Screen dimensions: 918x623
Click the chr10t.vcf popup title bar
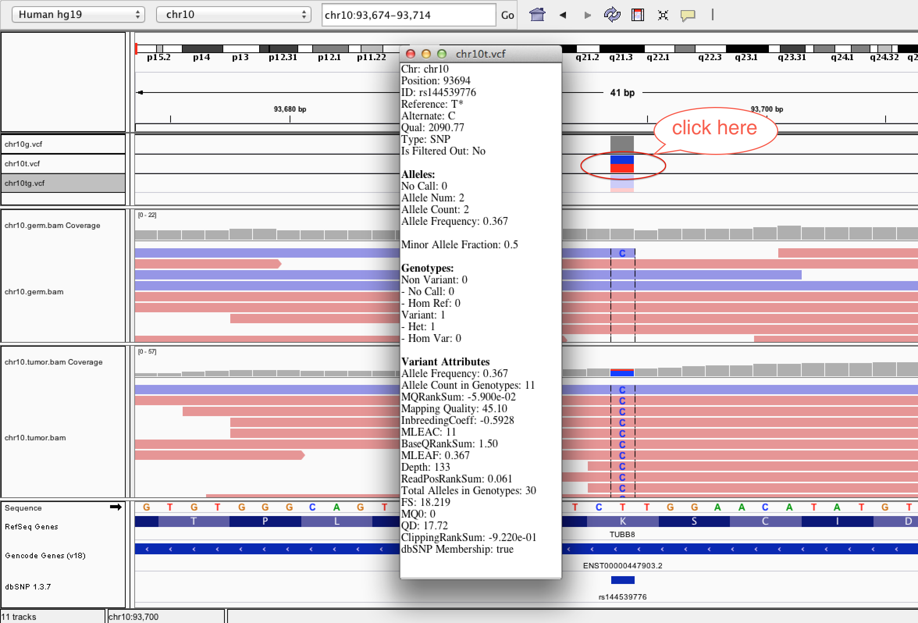pyautogui.click(x=481, y=54)
